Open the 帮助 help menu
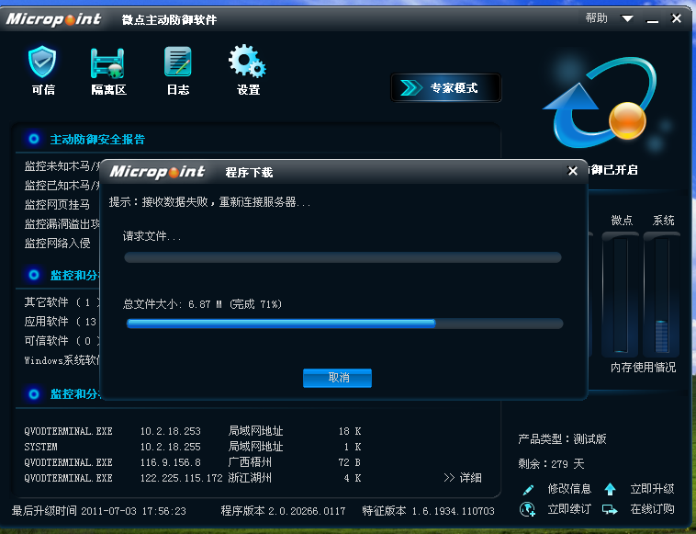Viewport: 696px width, 534px height. [596, 18]
